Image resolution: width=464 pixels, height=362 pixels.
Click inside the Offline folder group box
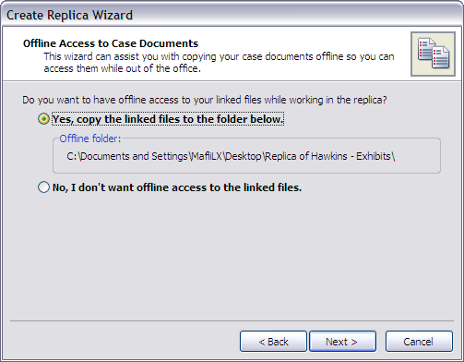click(246, 156)
